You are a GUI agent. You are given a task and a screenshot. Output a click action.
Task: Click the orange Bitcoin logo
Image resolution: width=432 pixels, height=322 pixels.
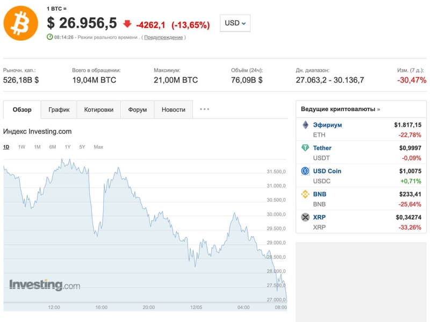(20, 24)
